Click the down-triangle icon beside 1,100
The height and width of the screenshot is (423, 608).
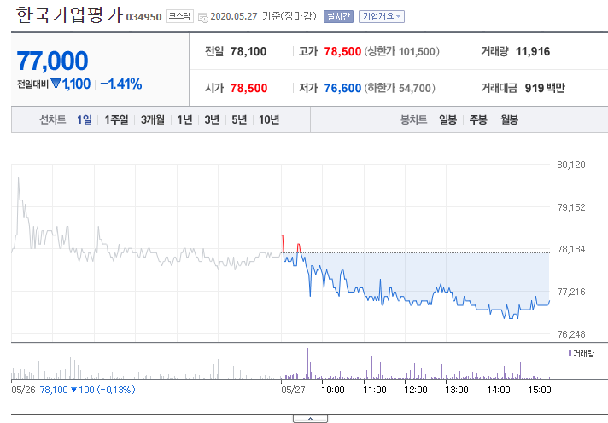click(56, 84)
